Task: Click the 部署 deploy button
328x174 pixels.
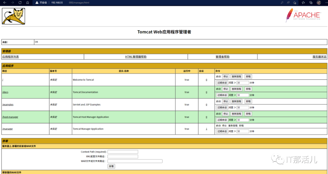Action: [111, 166]
